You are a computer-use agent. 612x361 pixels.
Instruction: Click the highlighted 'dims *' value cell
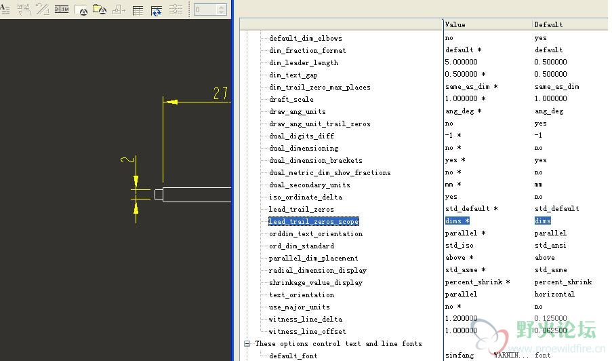click(457, 221)
